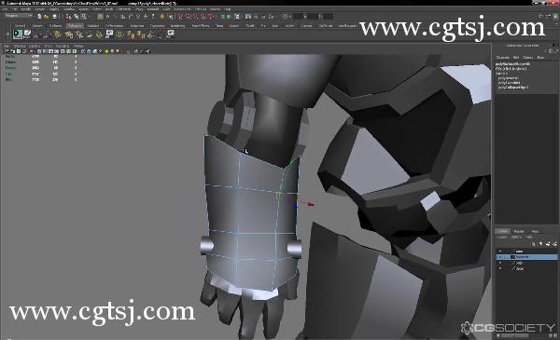This screenshot has width=560, height=340.
Task: Click create new layer icon at far right
Action: 554,244
